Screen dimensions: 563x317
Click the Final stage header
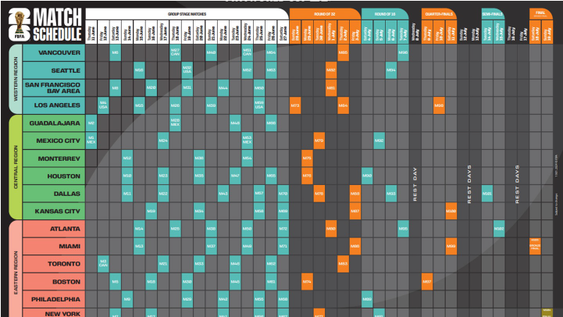[540, 13]
